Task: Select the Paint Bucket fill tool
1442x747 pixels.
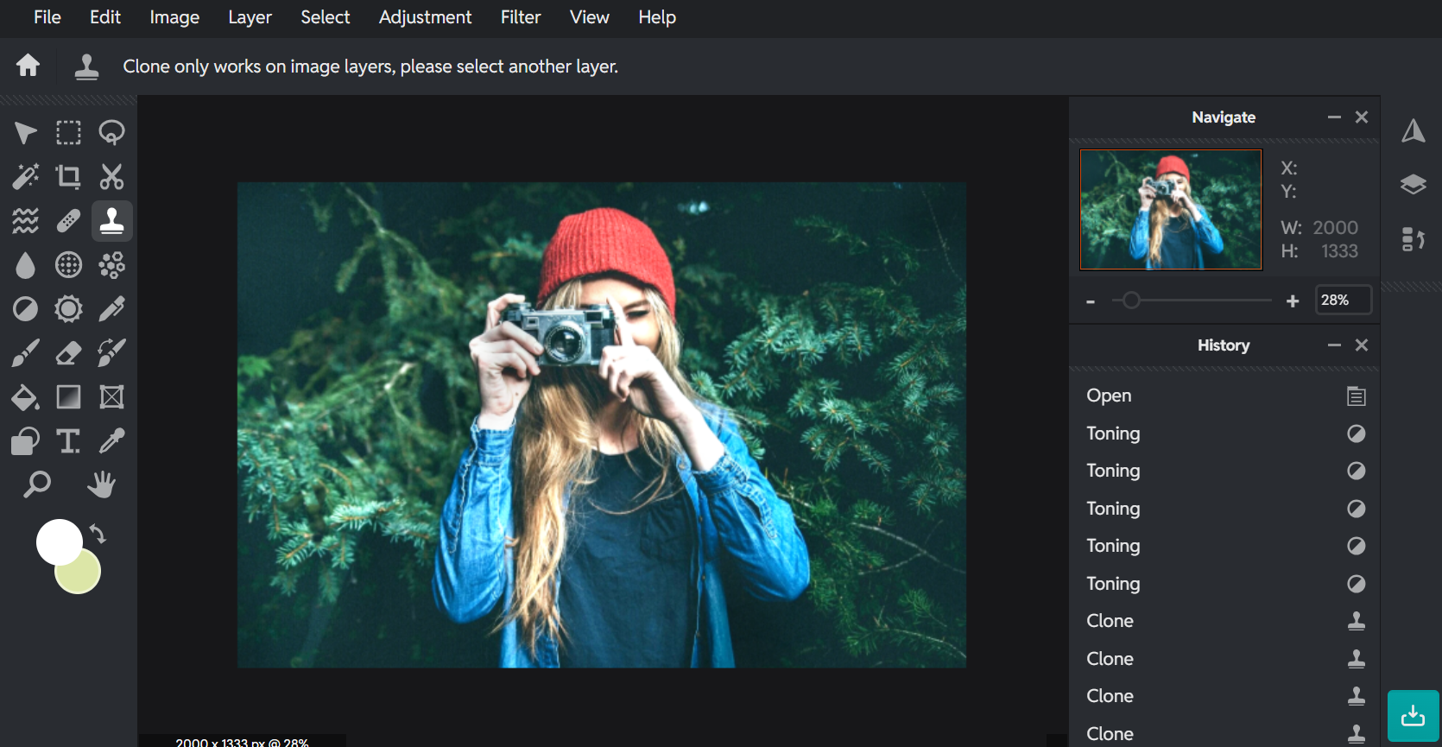Action: point(25,397)
